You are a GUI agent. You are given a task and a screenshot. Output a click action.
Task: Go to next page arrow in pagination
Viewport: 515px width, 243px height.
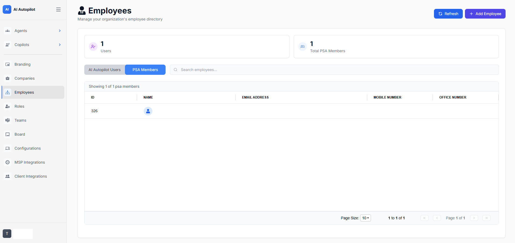474,218
